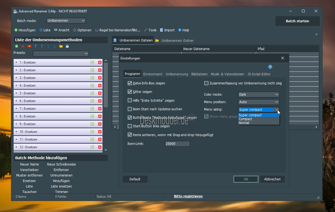Click the green add-method icon under the methods list title

[x=17, y=46]
